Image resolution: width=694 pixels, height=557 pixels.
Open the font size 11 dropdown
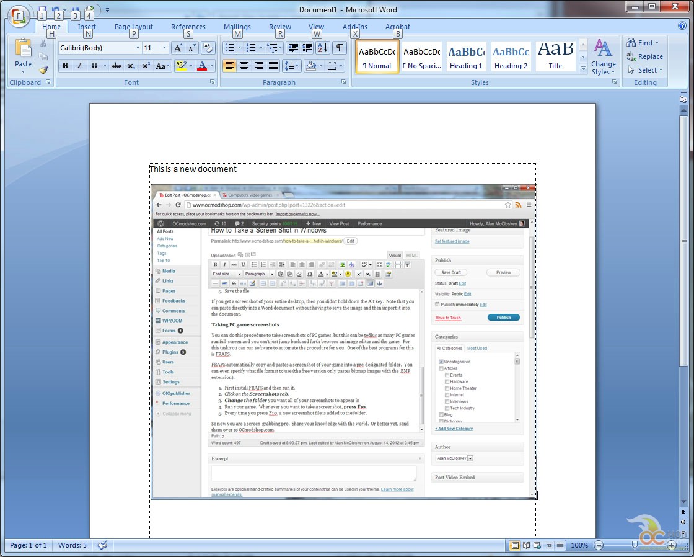(x=164, y=48)
